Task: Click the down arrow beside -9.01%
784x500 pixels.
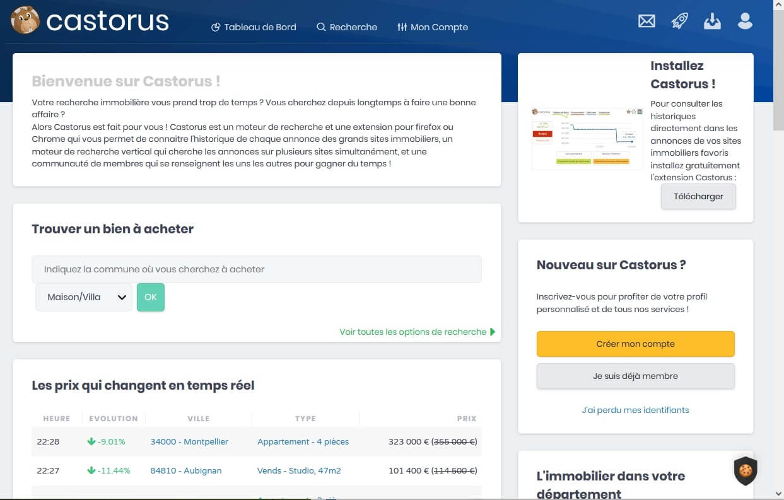Action: (91, 442)
